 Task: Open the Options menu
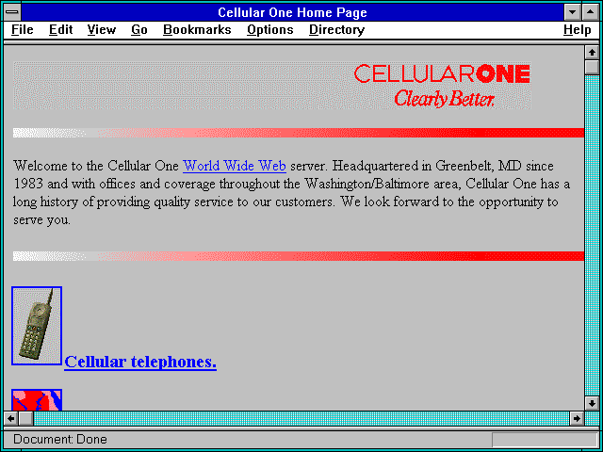270,30
